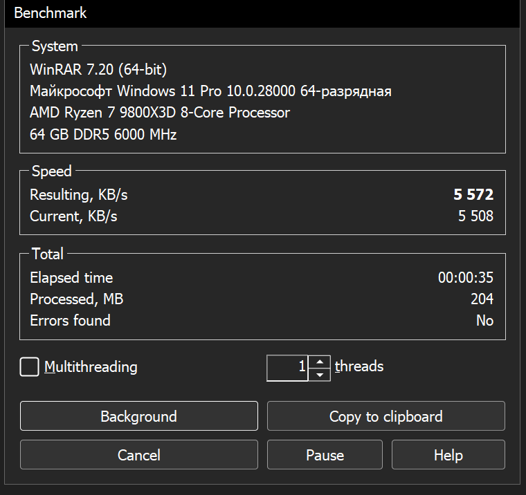The image size is (526, 495).
Task: Click the processed MB value 204
Action: pyautogui.click(x=482, y=299)
